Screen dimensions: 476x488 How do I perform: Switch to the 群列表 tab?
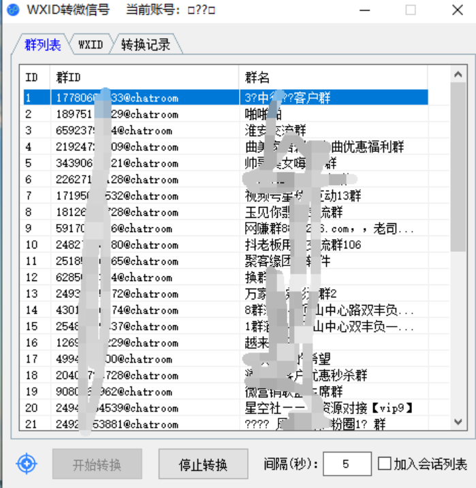pos(43,45)
